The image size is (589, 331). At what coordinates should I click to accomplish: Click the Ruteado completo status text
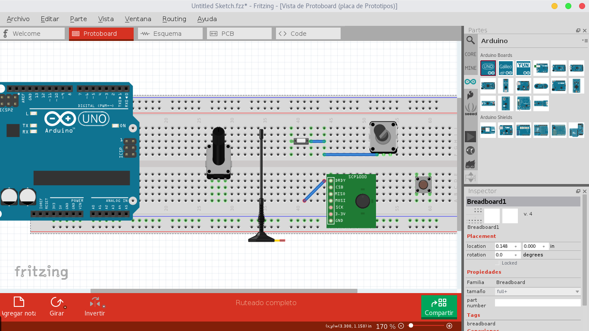click(266, 303)
